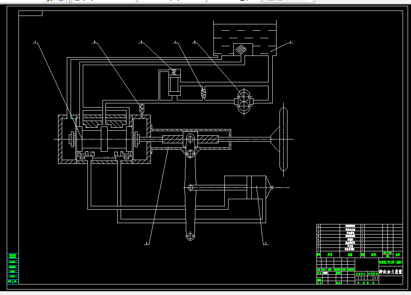Select the empty label box at sheet's top-left corner
The height and width of the screenshot is (295, 411).
(x=30, y=13)
